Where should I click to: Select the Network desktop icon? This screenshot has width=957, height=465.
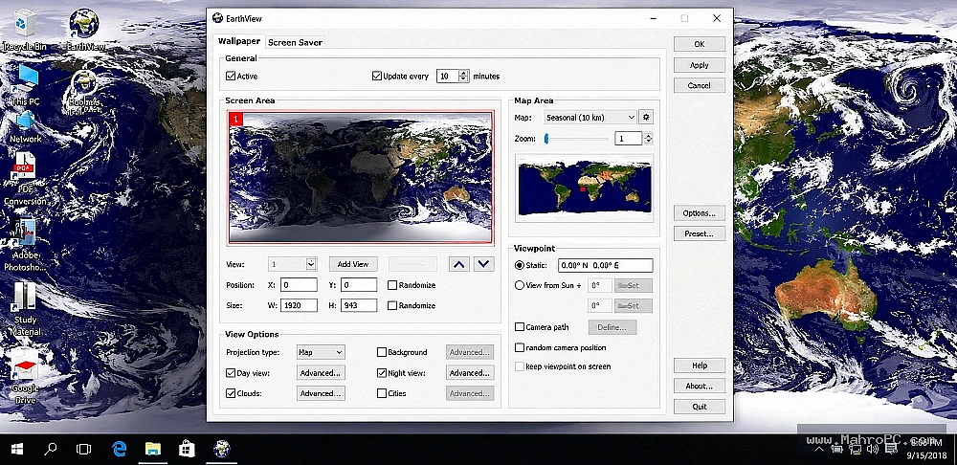click(x=26, y=126)
